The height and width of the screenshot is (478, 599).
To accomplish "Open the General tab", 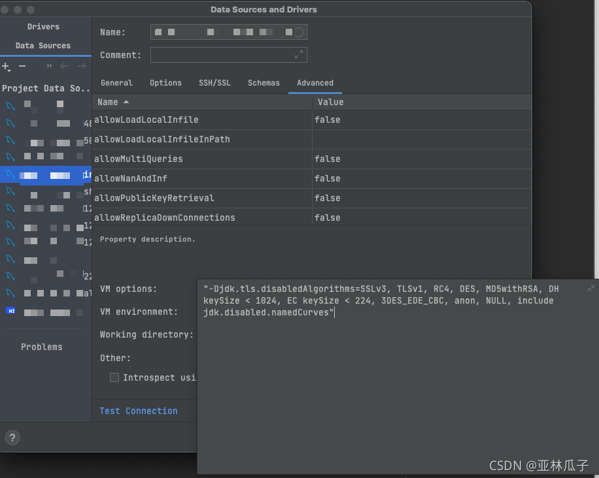I will (x=116, y=83).
